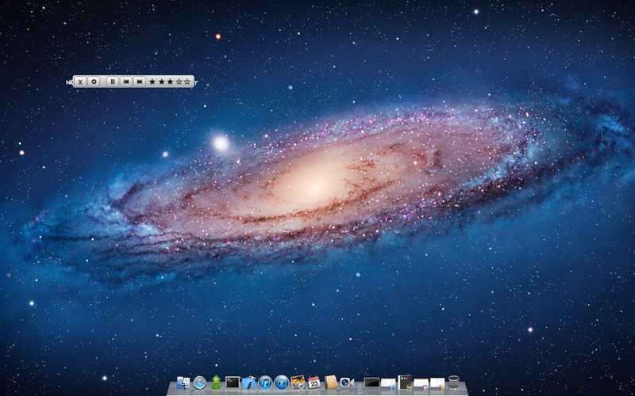Image resolution: width=635 pixels, height=396 pixels.
Task: Rate the song three stars
Action: tap(170, 82)
